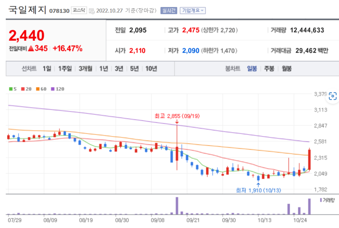Click the 최고 2,855 (09/19) marker label
Viewport: 339px width, 228px height.
point(177,116)
